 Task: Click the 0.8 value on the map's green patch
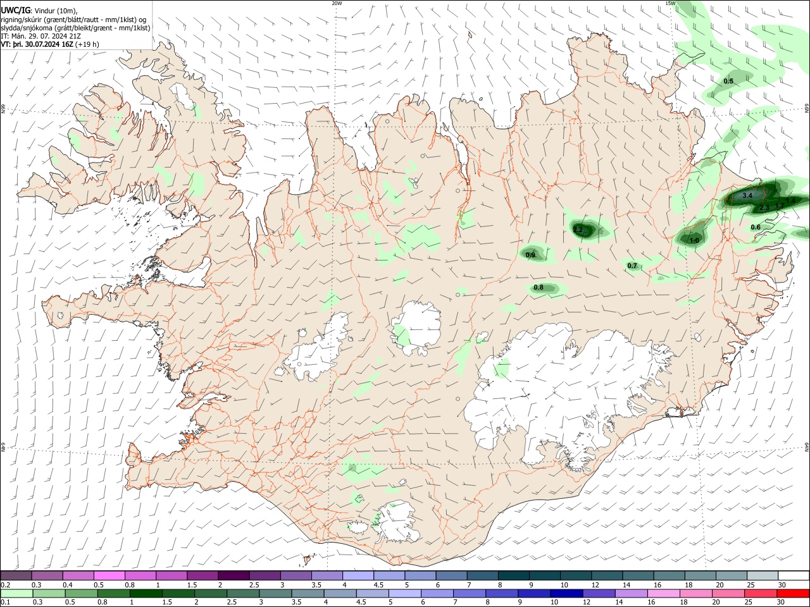click(x=539, y=287)
